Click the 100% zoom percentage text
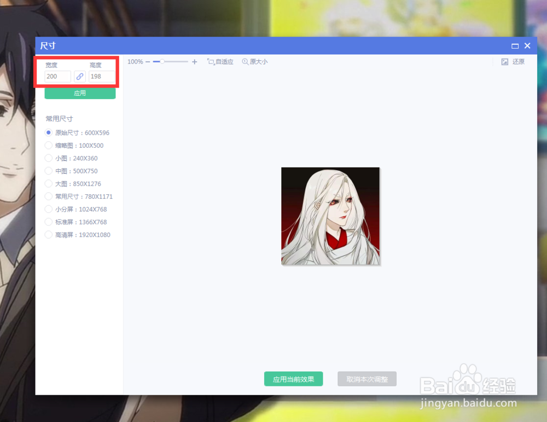 click(x=135, y=62)
